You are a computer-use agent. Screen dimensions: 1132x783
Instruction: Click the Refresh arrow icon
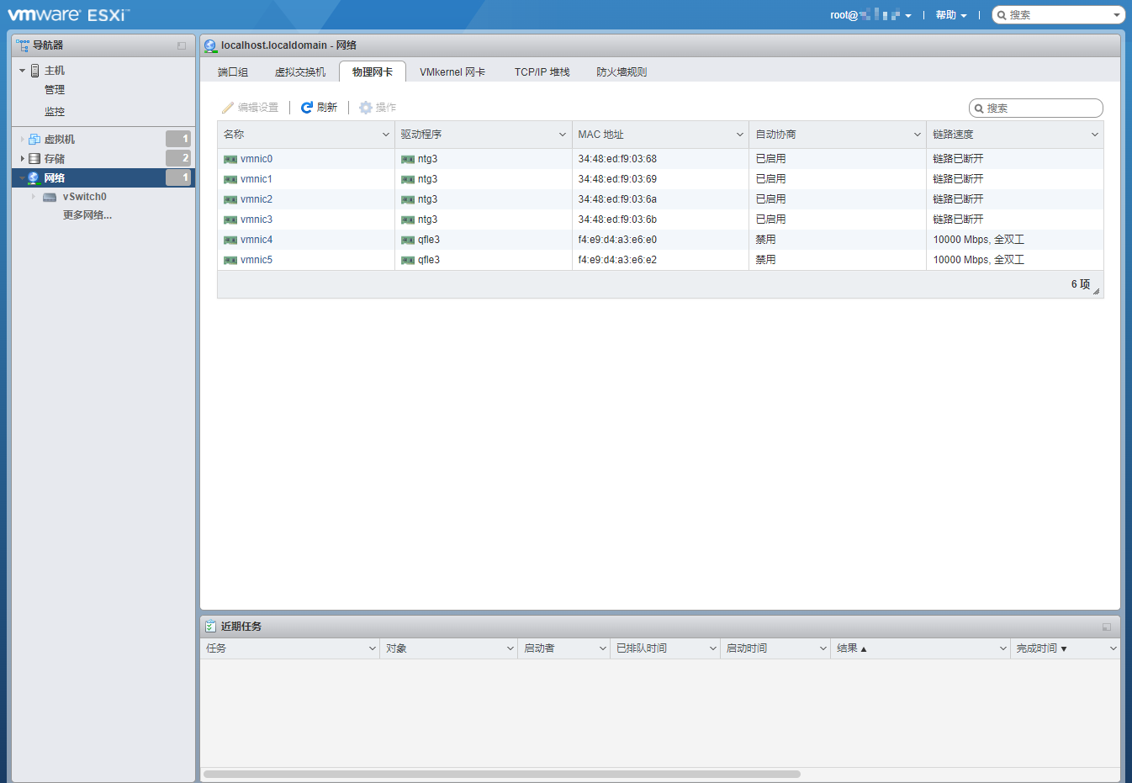[x=307, y=108]
